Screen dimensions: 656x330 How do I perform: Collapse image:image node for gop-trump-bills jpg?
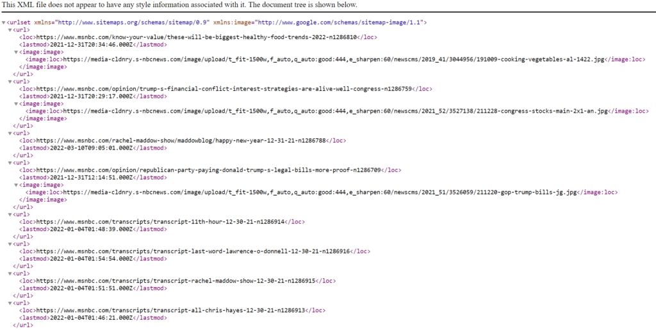click(x=16, y=185)
